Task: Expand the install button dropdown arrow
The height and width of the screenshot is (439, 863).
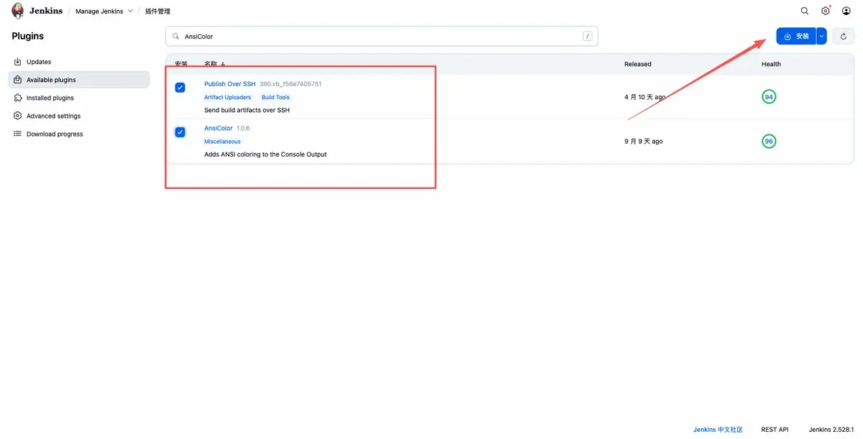Action: pyautogui.click(x=821, y=36)
